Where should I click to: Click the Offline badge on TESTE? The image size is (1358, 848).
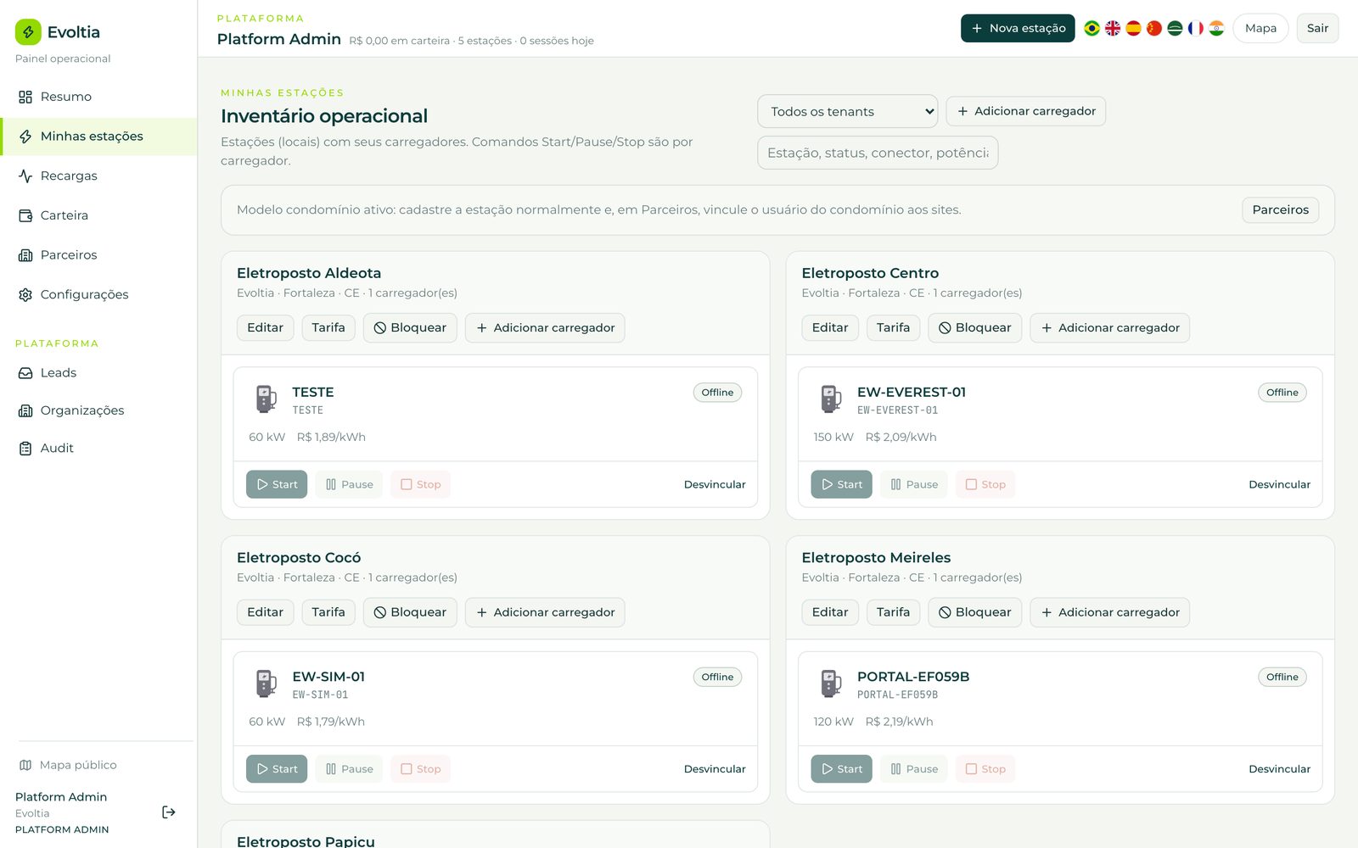pyautogui.click(x=717, y=393)
